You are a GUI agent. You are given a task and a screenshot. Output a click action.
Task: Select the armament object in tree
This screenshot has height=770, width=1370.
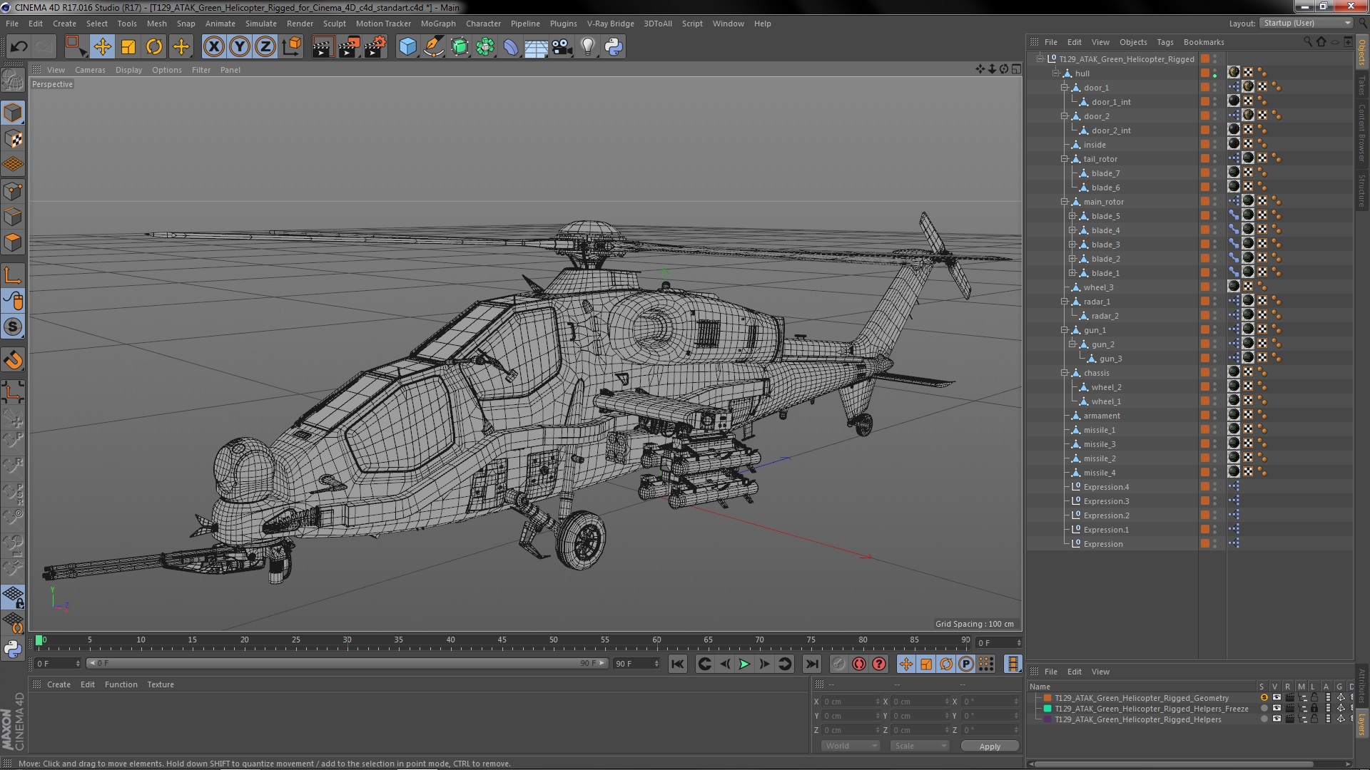pos(1101,416)
